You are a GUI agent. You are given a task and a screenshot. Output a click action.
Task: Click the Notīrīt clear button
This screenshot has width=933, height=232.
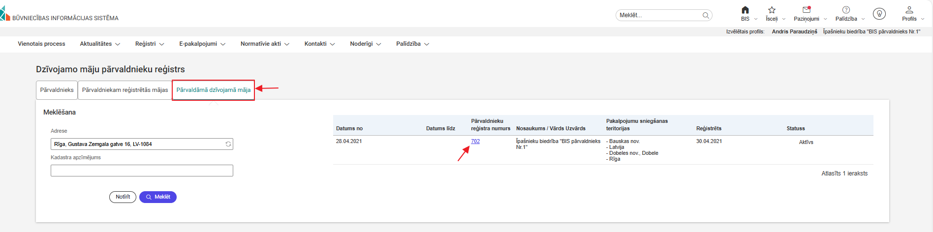123,197
